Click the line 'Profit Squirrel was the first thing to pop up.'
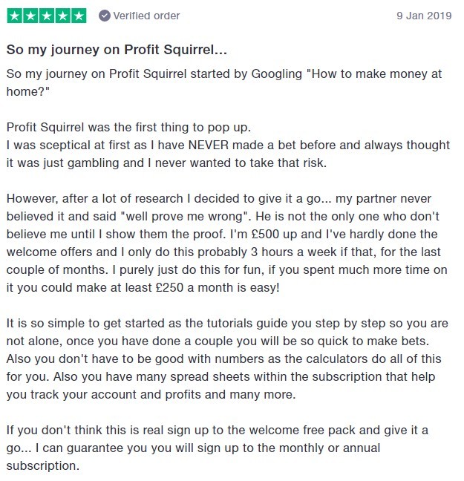The height and width of the screenshot is (481, 464). pyautogui.click(x=128, y=128)
